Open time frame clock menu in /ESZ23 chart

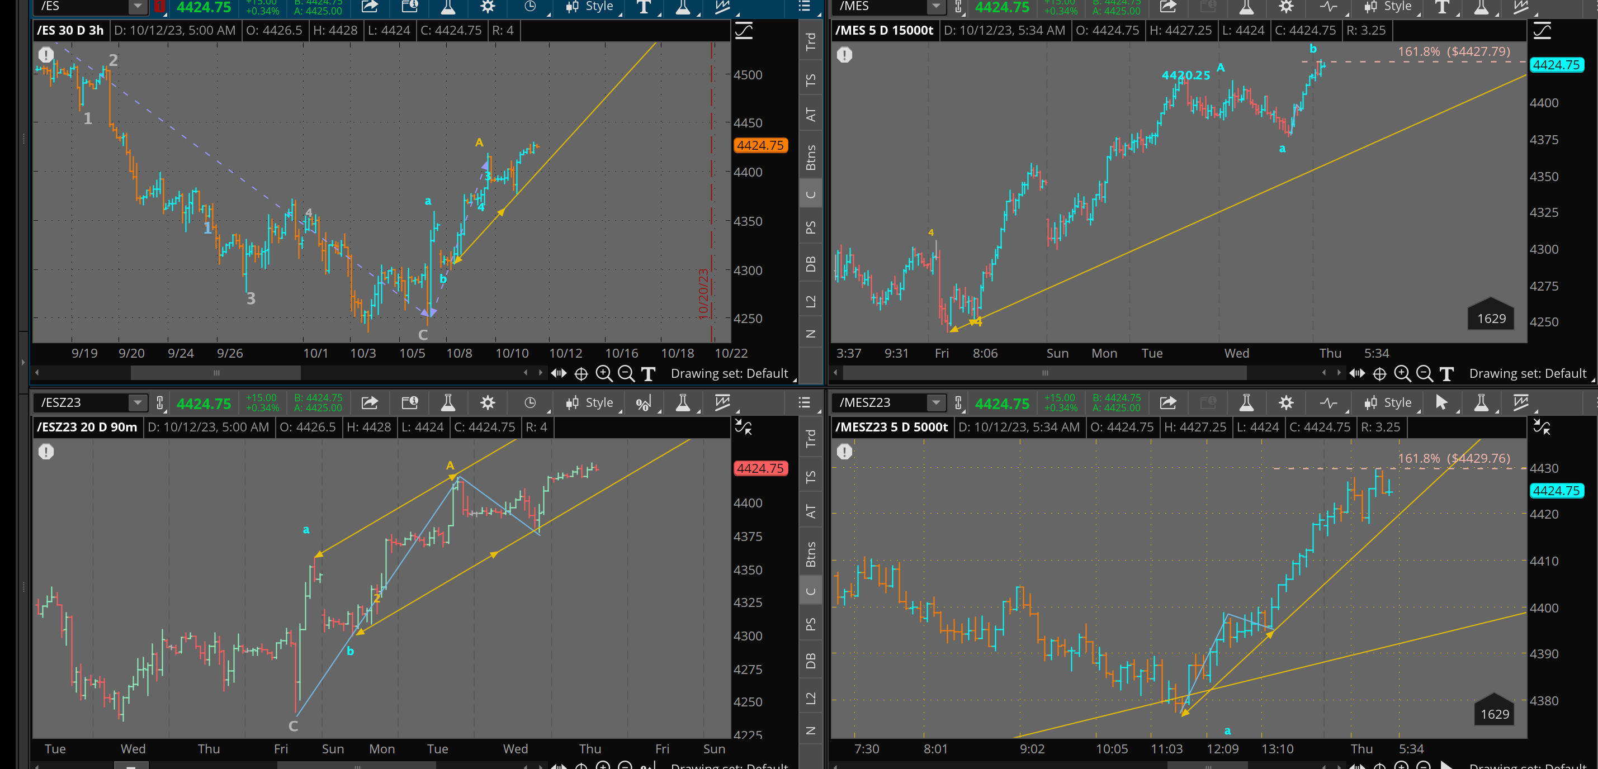click(x=529, y=403)
